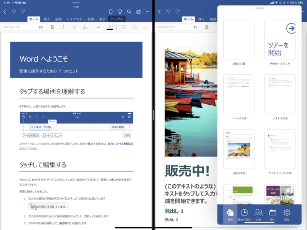
Task: Tap the 見出し 1 heading text
Action: pyautogui.click(x=174, y=211)
